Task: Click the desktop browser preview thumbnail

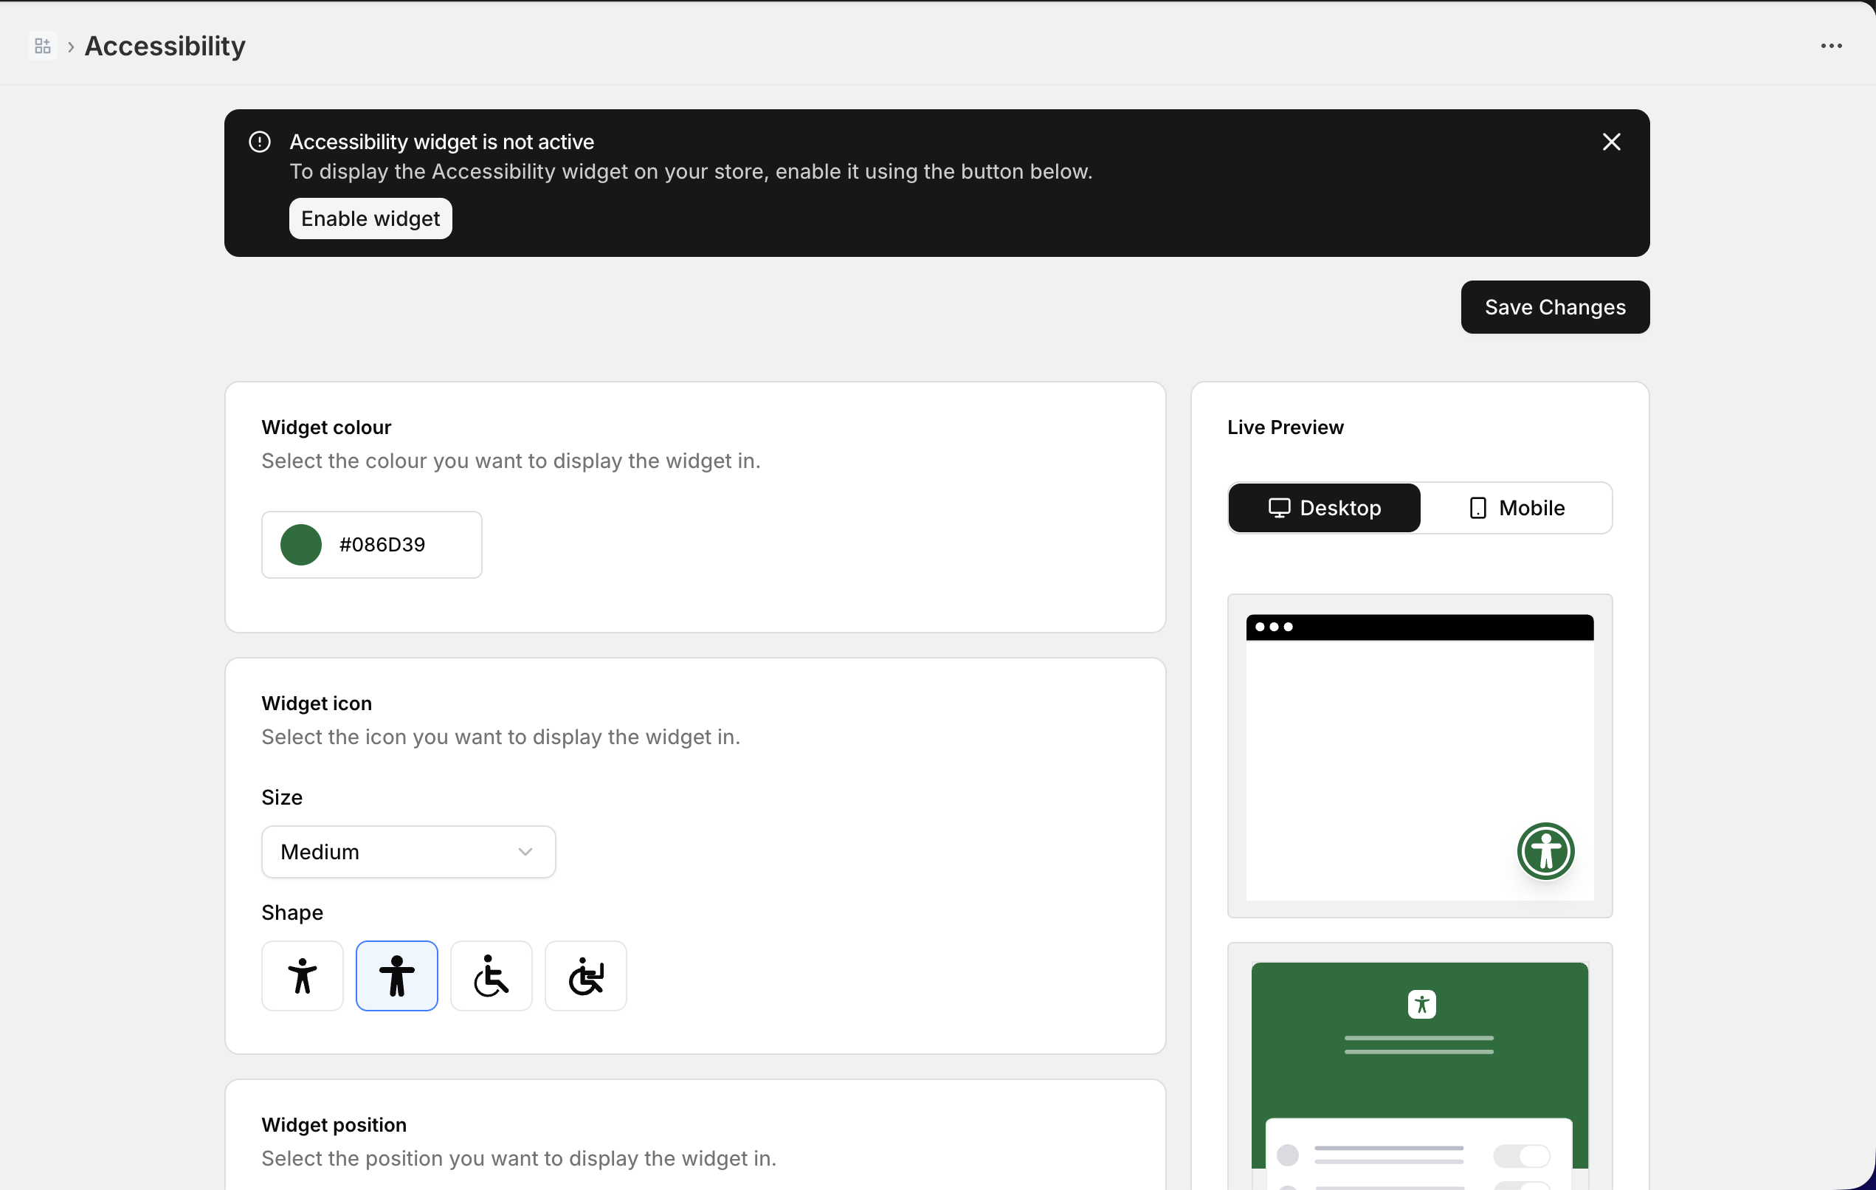Action: click(x=1418, y=756)
